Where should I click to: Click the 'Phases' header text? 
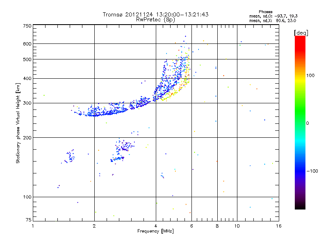(x=265, y=12)
